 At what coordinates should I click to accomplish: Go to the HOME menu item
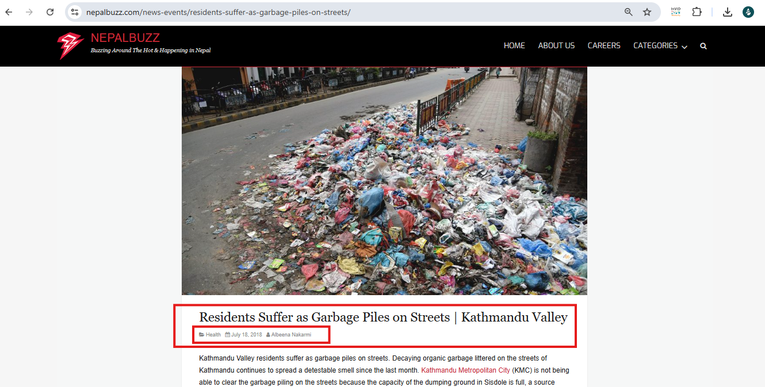(x=514, y=46)
